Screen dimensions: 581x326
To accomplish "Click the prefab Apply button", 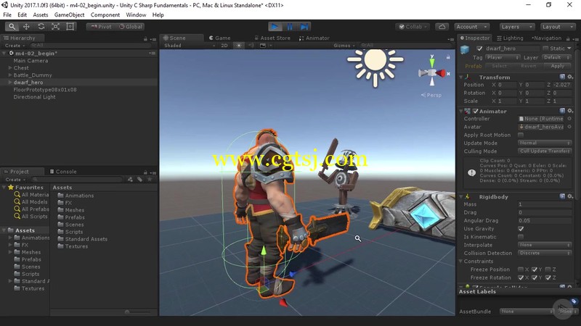I will click(x=558, y=66).
